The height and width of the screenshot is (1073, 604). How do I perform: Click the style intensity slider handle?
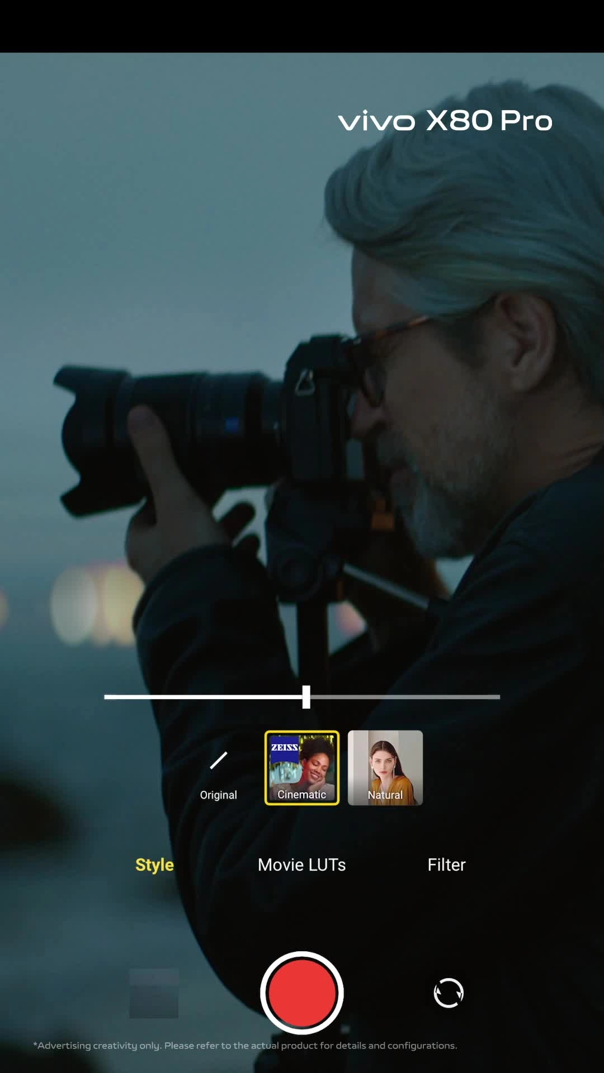tap(306, 697)
